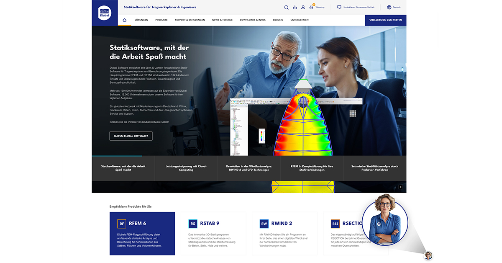Open the NEWS & TERMINE menu
Image resolution: width=502 pixels, height=263 pixels.
coord(223,20)
